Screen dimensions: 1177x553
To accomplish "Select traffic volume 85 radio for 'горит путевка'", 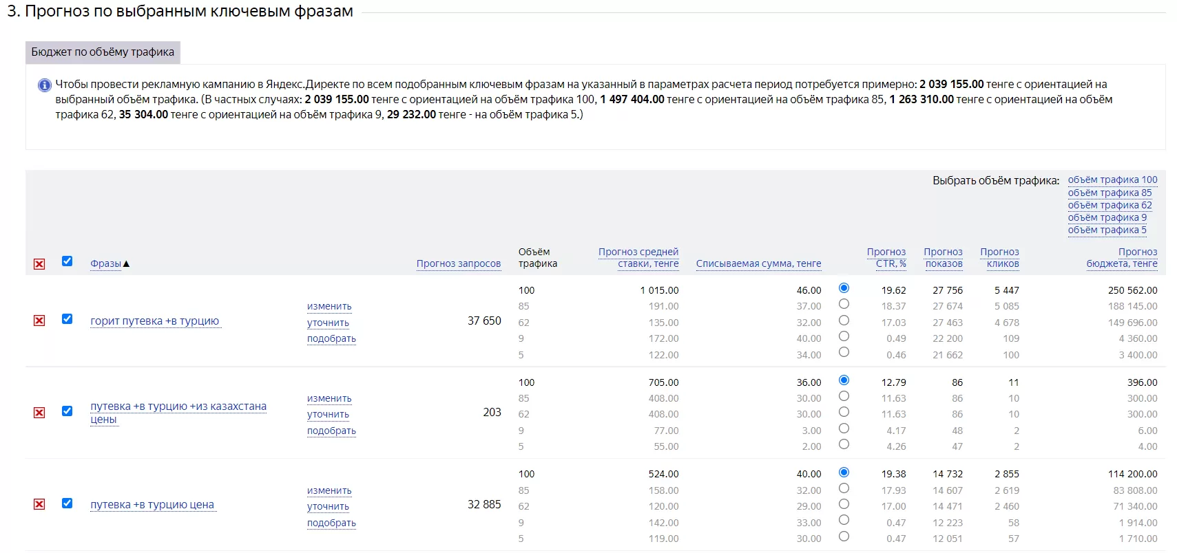I will 844,304.
